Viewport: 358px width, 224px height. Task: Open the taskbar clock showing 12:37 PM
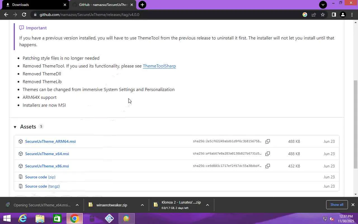346,219
